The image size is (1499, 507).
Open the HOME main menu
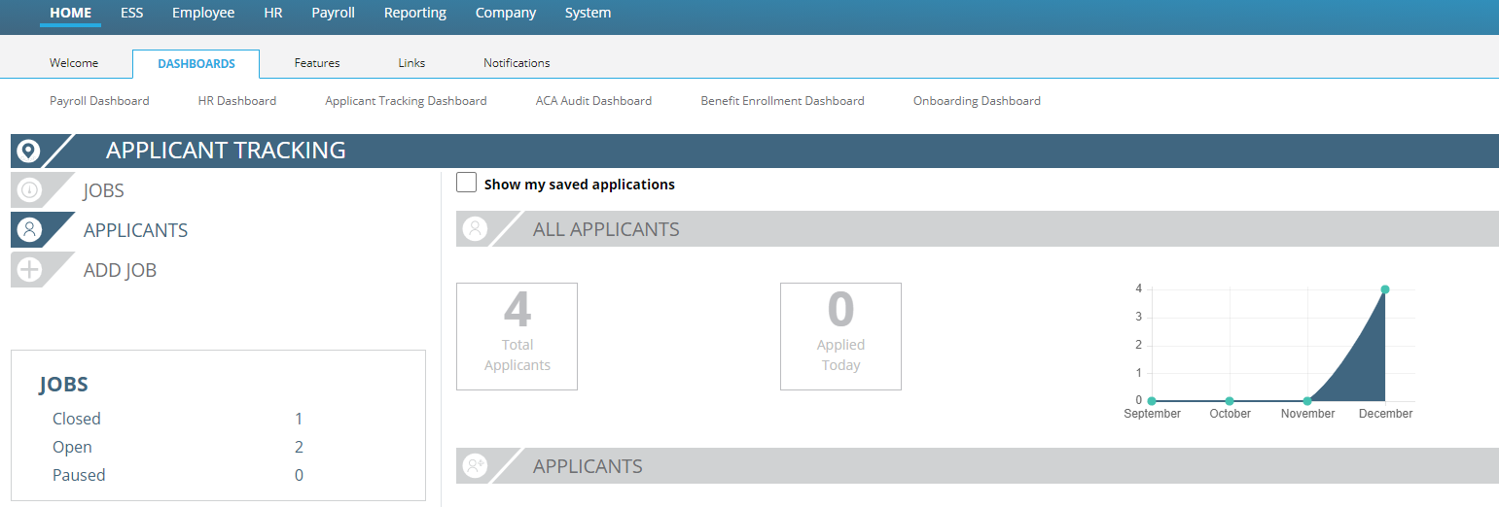click(x=70, y=13)
